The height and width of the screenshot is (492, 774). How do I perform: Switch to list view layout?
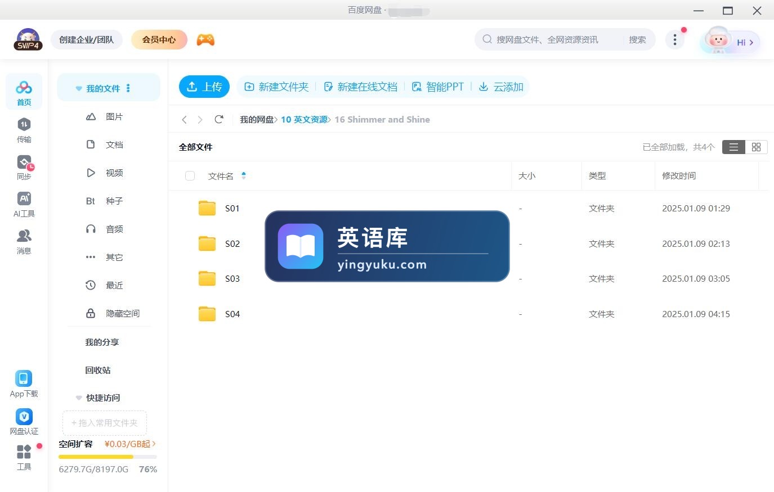pyautogui.click(x=733, y=147)
